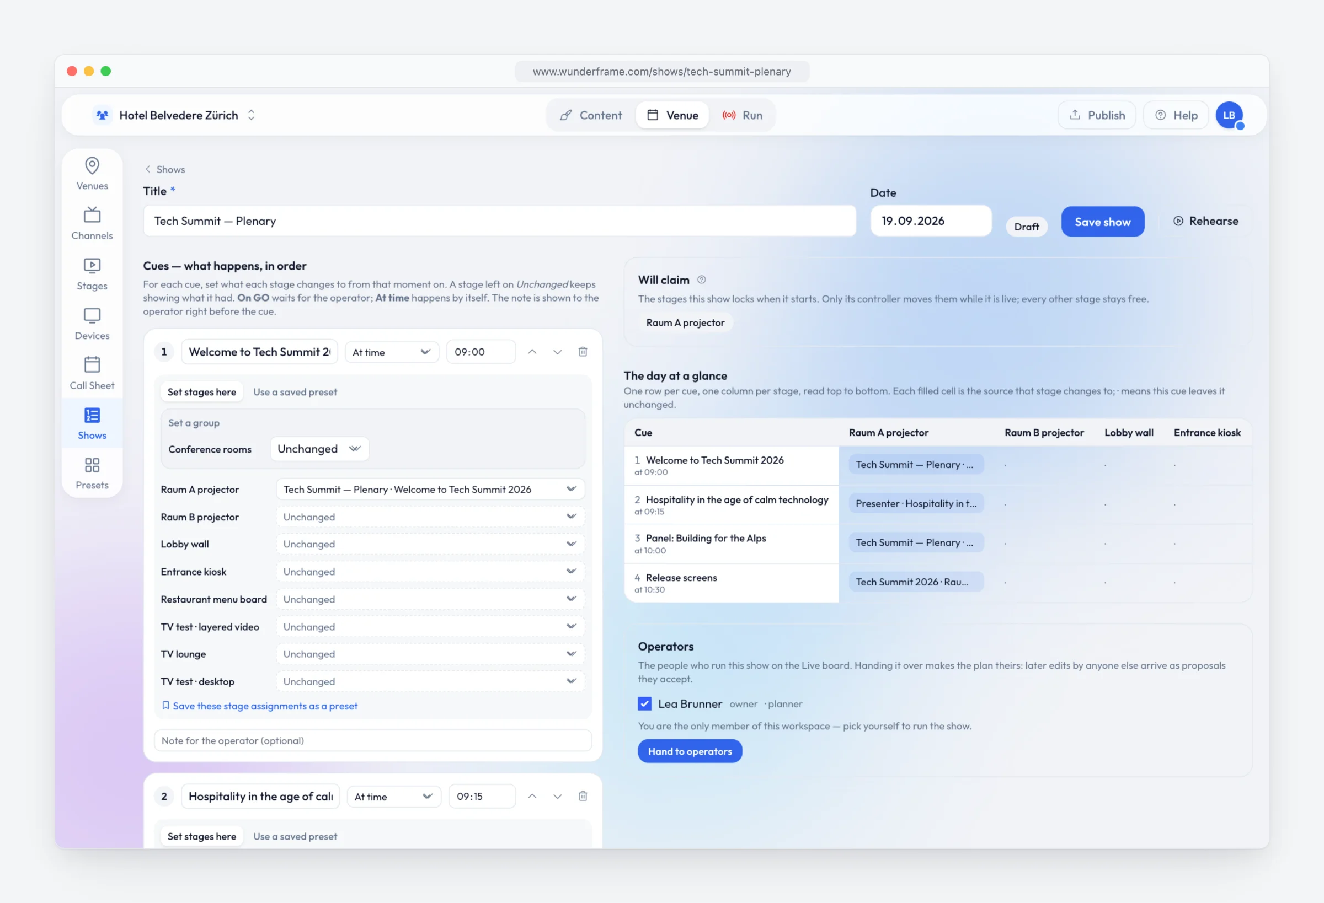Open Presets in the sidebar

92,473
